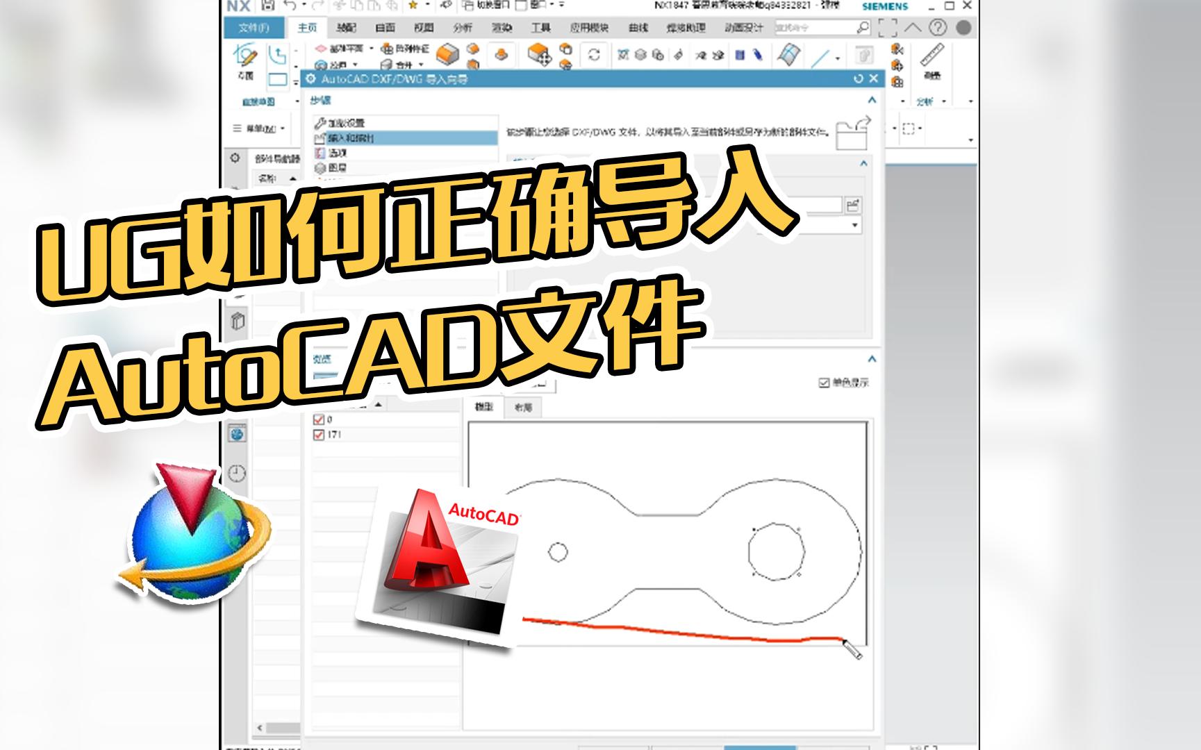Click the reset icon in import wizard title

point(858,79)
